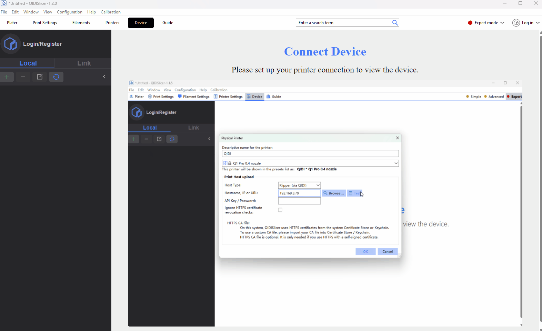The height and width of the screenshot is (331, 542).
Task: Switch to the Filaments tab
Action: (81, 23)
